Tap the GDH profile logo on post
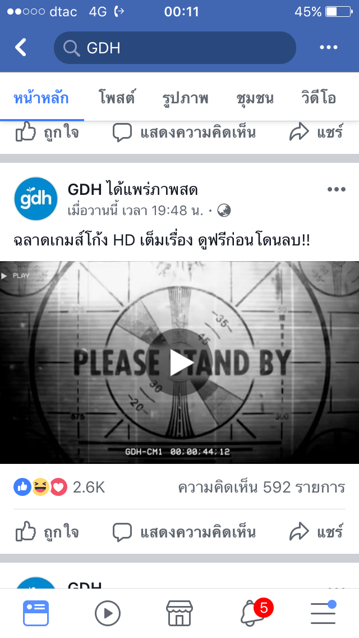The width and height of the screenshot is (359, 638). pyautogui.click(x=36, y=199)
